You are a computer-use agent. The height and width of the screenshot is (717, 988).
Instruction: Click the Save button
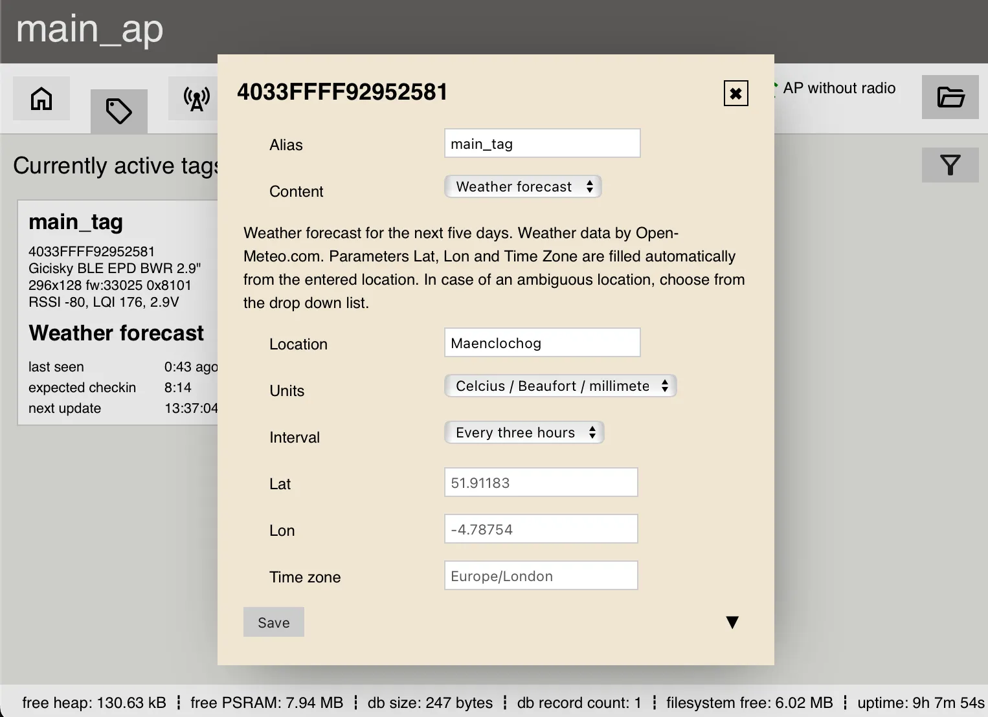(273, 622)
